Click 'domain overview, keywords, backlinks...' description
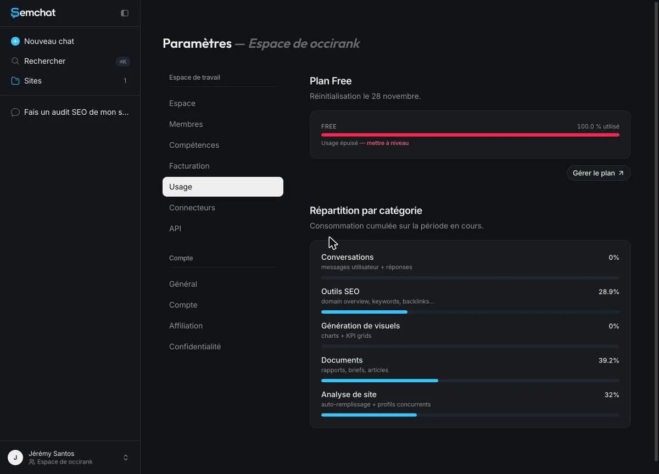This screenshot has width=659, height=474. (x=378, y=302)
